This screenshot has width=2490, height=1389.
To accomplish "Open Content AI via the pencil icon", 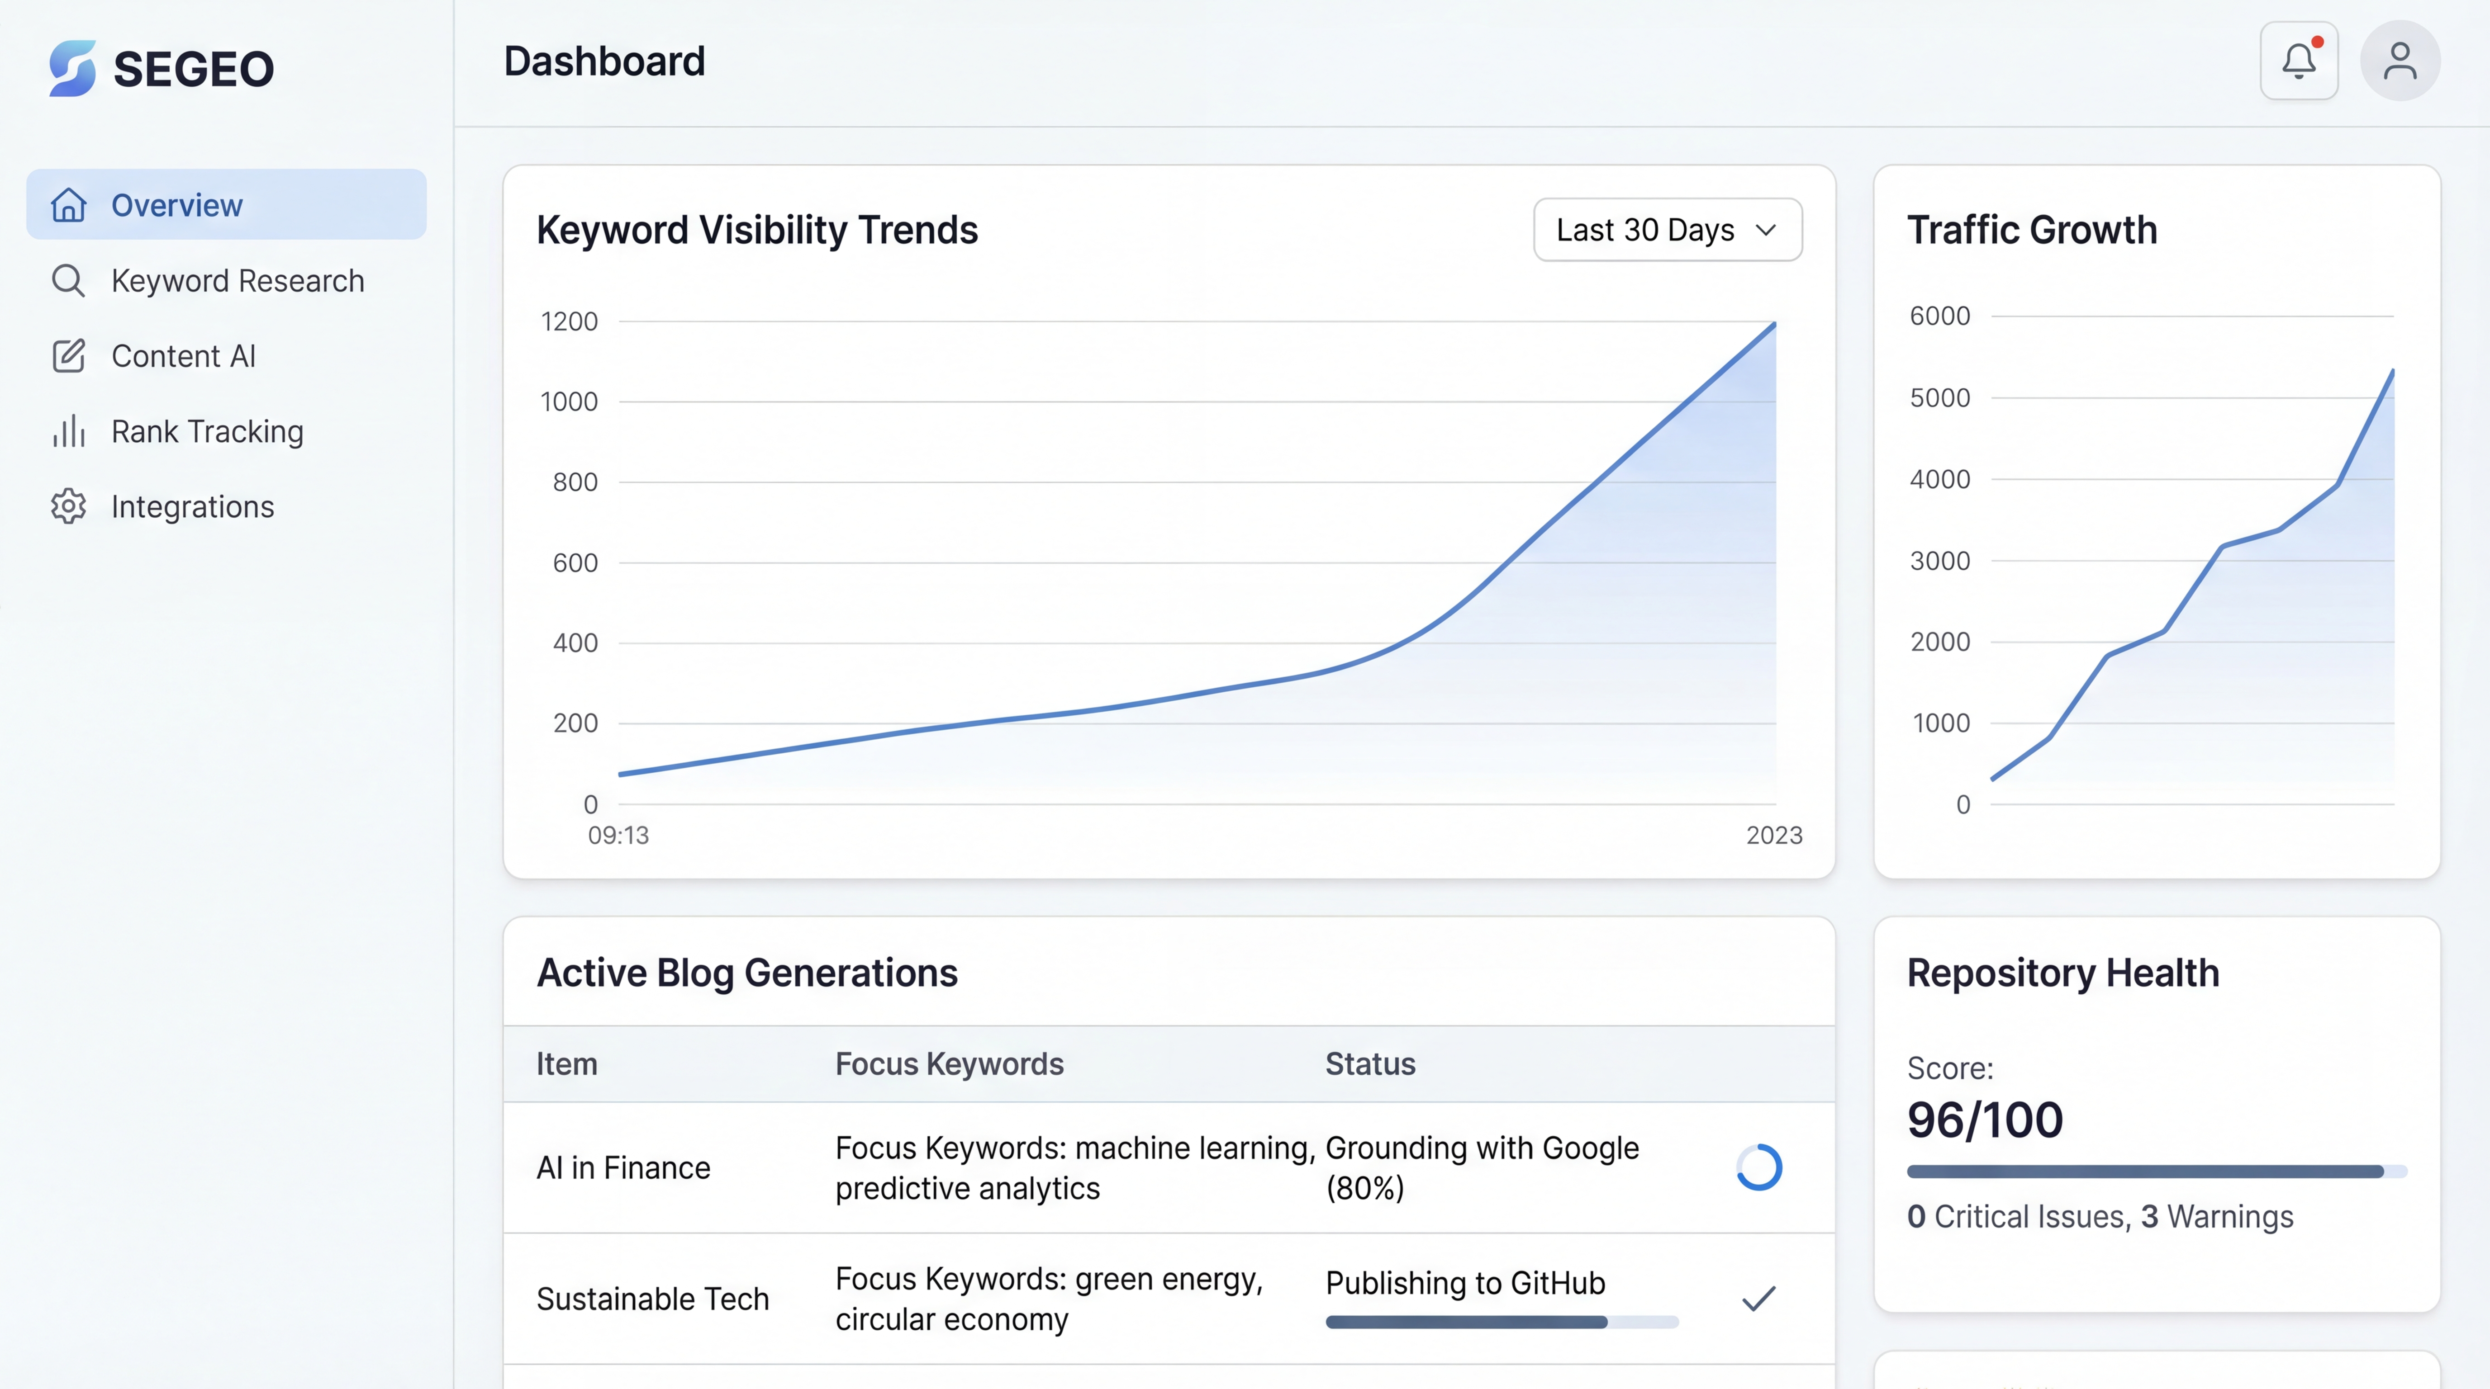I will pyautogui.click(x=68, y=355).
